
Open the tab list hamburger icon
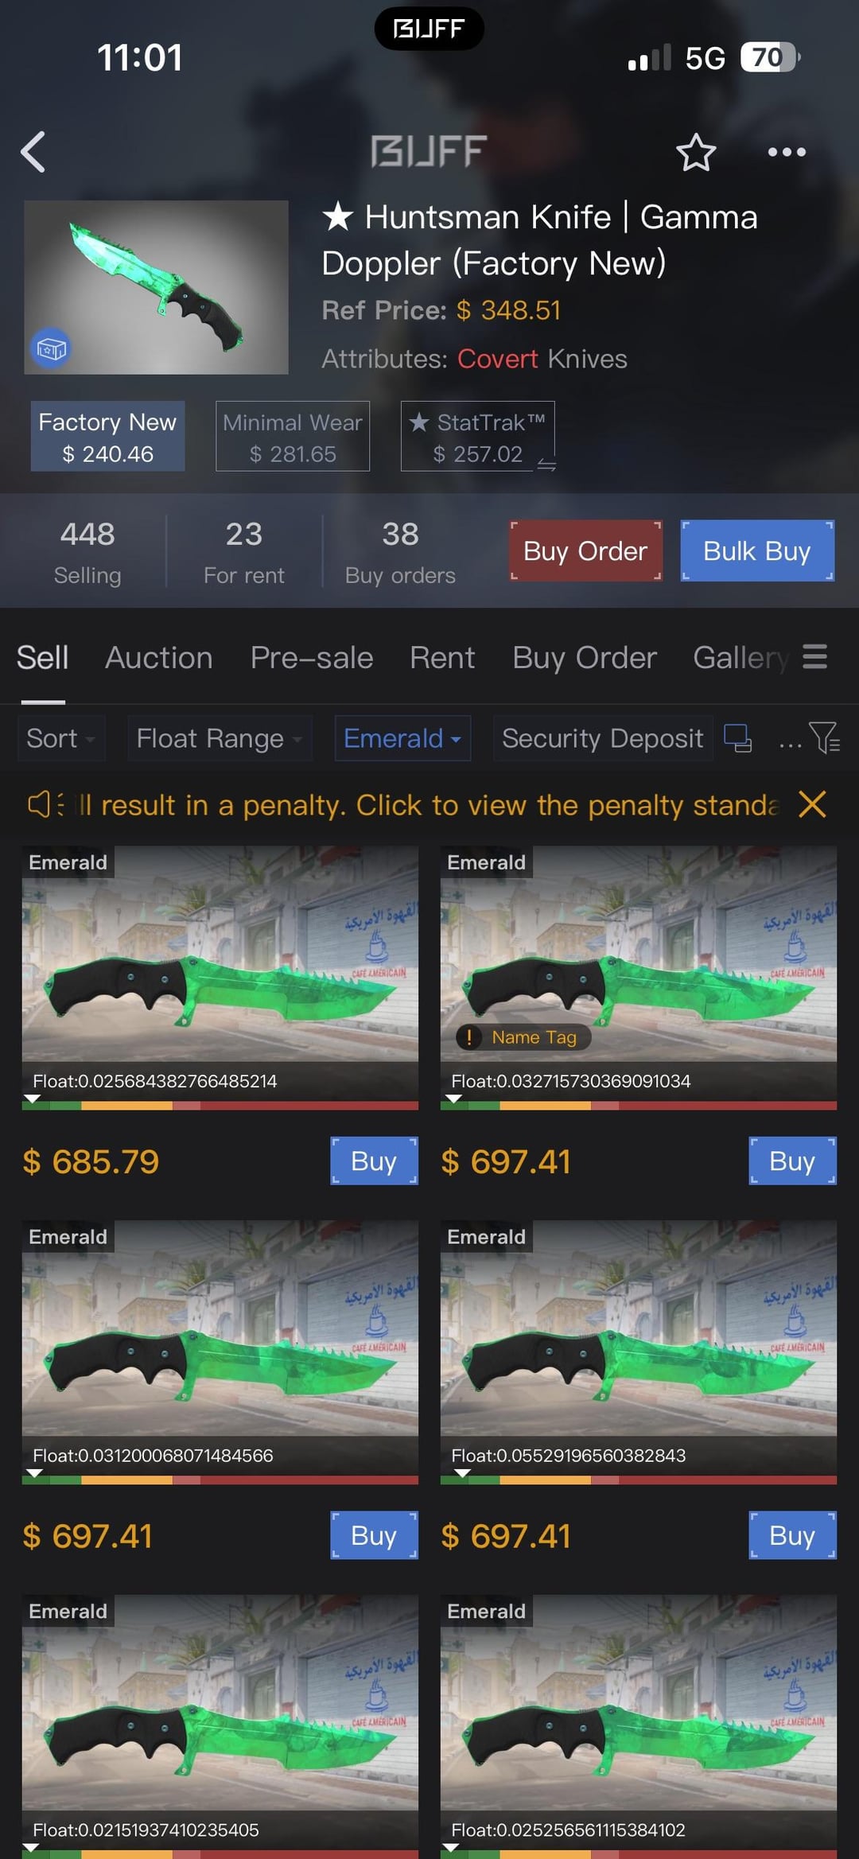click(814, 657)
